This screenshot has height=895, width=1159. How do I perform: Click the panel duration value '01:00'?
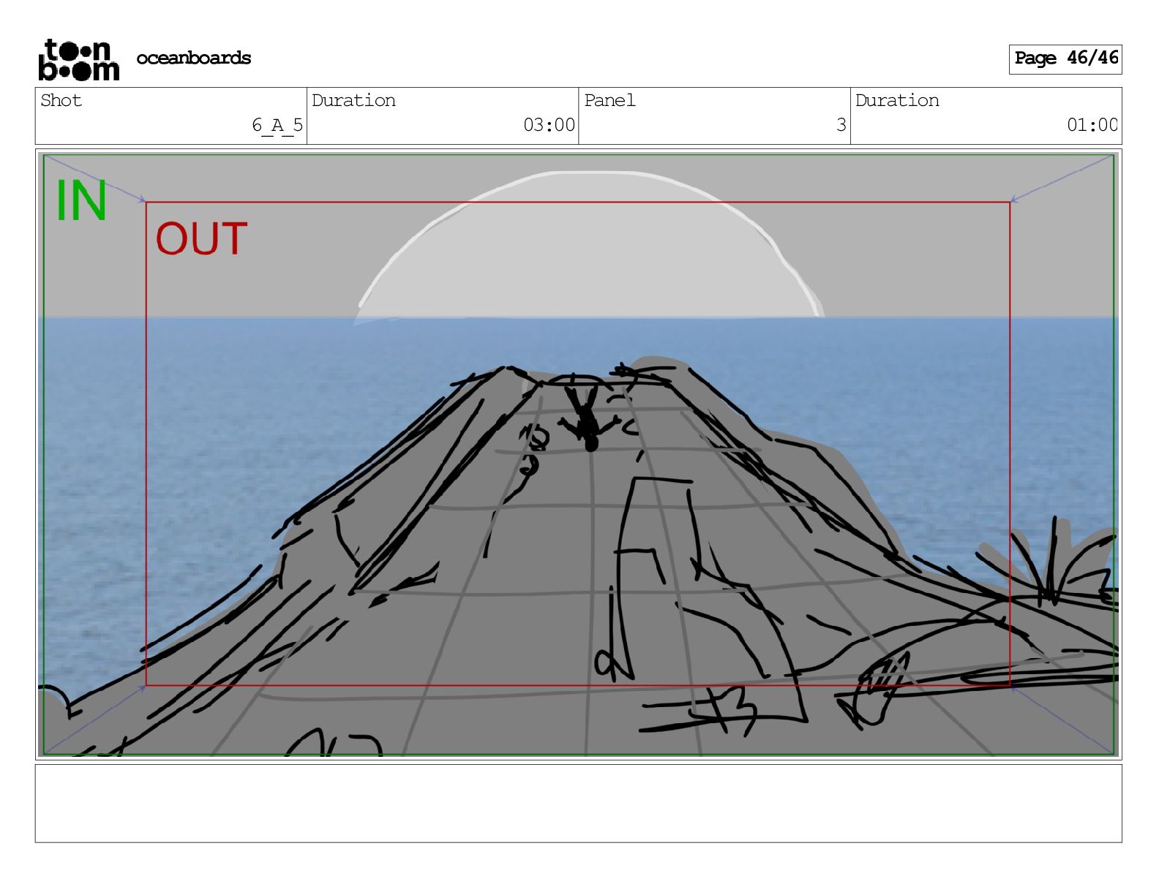click(x=1092, y=125)
